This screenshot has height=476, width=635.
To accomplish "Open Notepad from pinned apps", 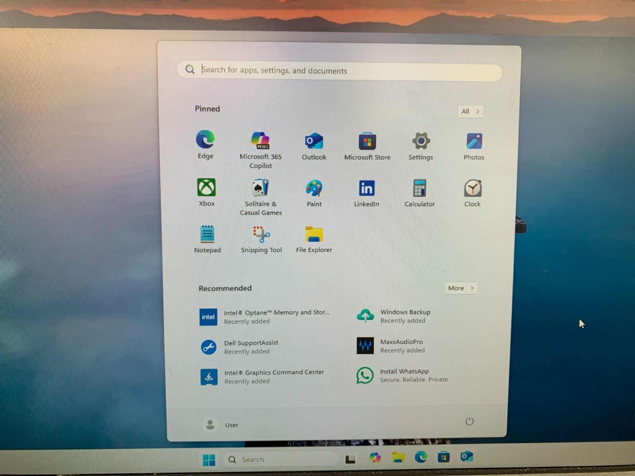I will [207, 239].
